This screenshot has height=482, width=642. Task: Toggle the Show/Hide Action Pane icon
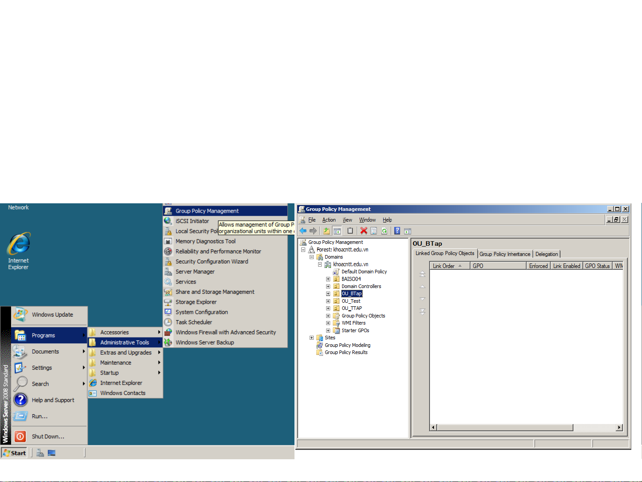(408, 231)
